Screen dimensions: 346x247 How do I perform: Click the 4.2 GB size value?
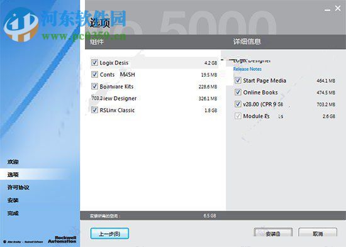[x=211, y=63]
